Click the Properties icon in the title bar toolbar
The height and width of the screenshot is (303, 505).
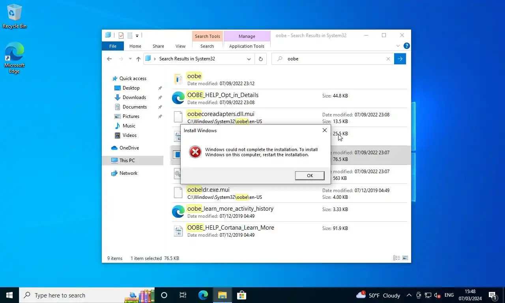pyautogui.click(x=121, y=36)
